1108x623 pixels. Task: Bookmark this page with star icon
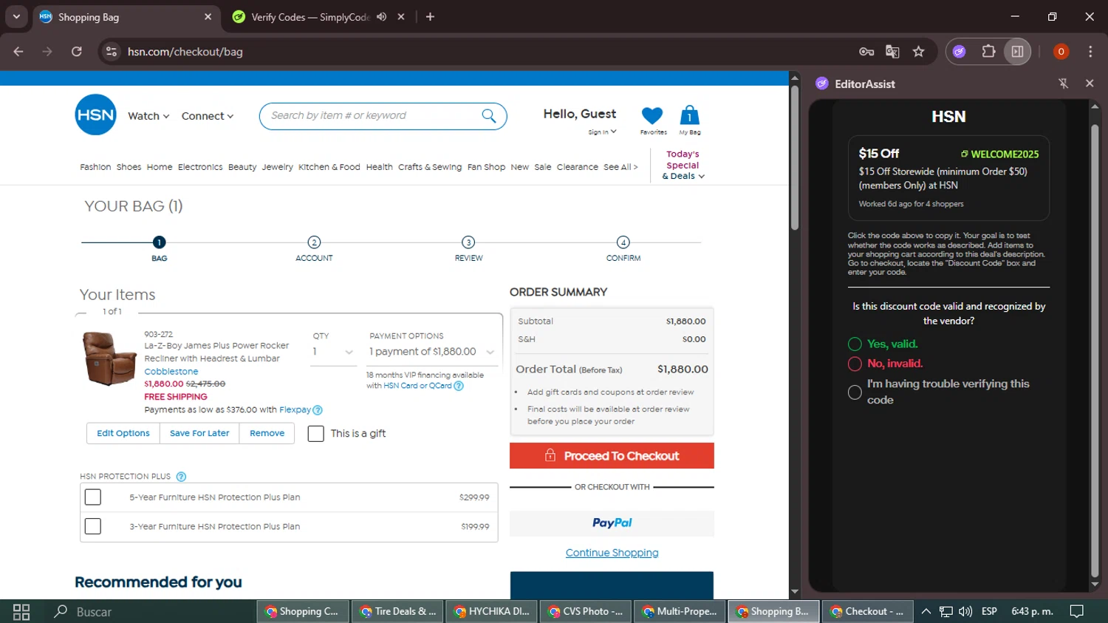918,52
